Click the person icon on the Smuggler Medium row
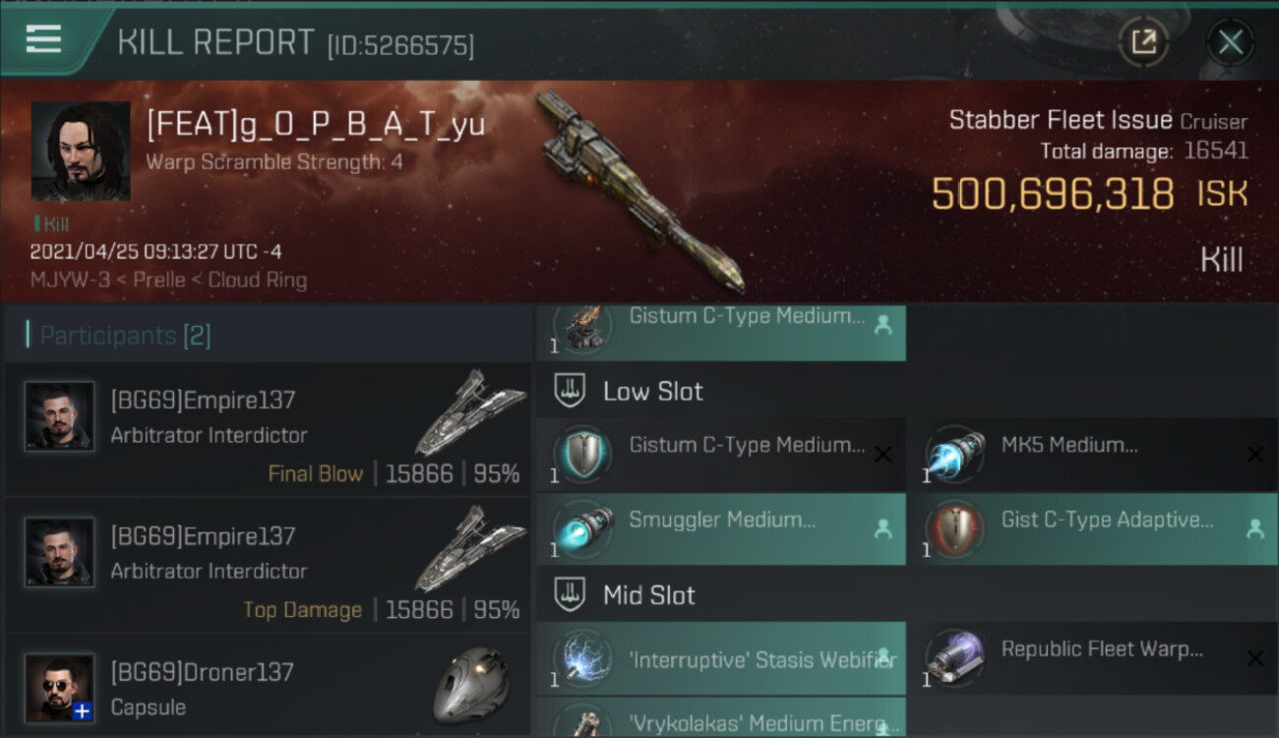Screen dimensions: 1279x738 click(x=883, y=529)
